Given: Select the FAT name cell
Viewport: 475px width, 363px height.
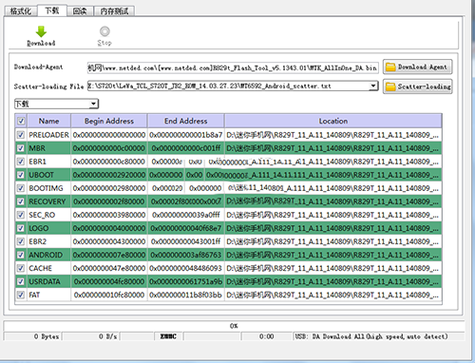Looking at the screenshot, I should point(48,295).
